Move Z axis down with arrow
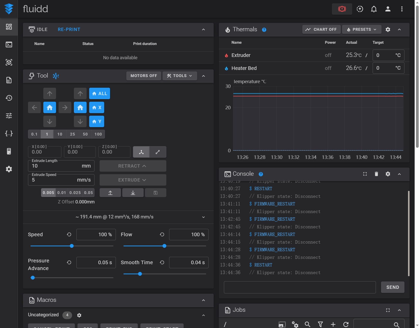Screen dimensions: 420x328 coord(80,122)
